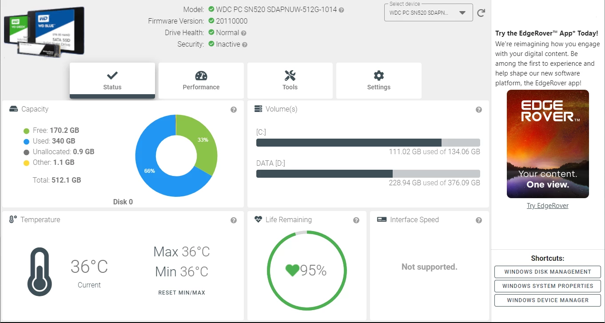Switch to the Performance tab

point(201,80)
